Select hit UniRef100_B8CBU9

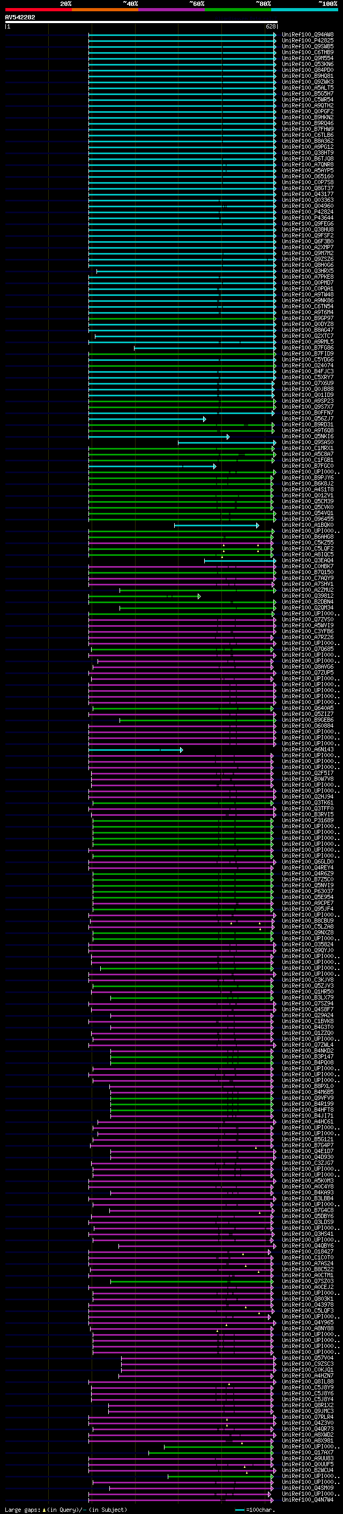pos(308,921)
